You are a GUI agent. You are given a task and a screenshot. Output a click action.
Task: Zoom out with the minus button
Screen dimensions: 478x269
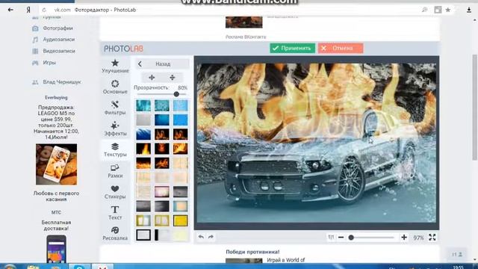341,238
